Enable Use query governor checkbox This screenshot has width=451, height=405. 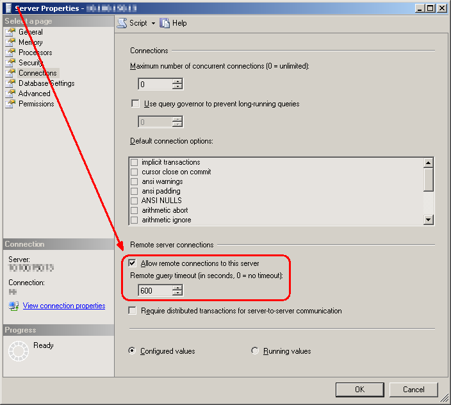pos(135,104)
